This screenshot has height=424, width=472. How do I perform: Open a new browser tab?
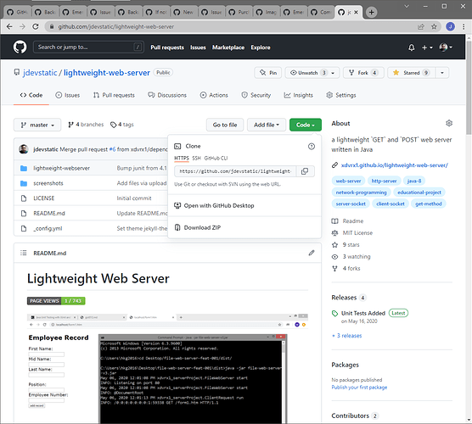(x=372, y=13)
